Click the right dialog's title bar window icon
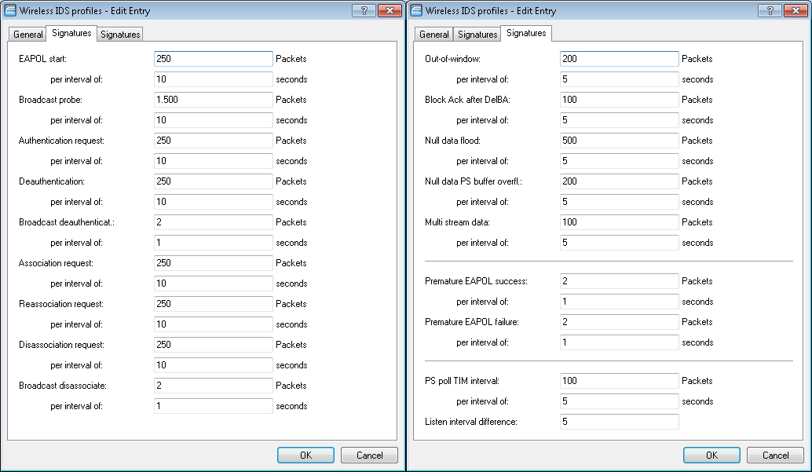This screenshot has height=472, width=812. (x=417, y=10)
